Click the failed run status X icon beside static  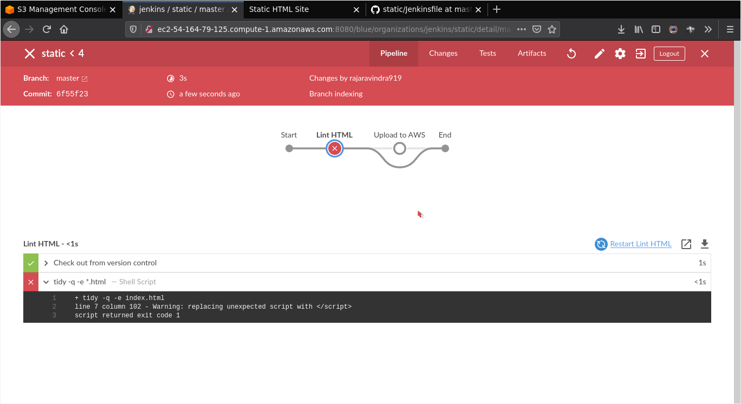point(30,54)
